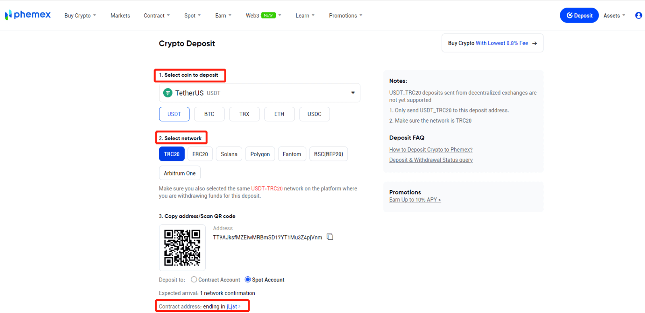The width and height of the screenshot is (645, 313).
Task: Select the Contract Account radio button
Action: pos(194,280)
